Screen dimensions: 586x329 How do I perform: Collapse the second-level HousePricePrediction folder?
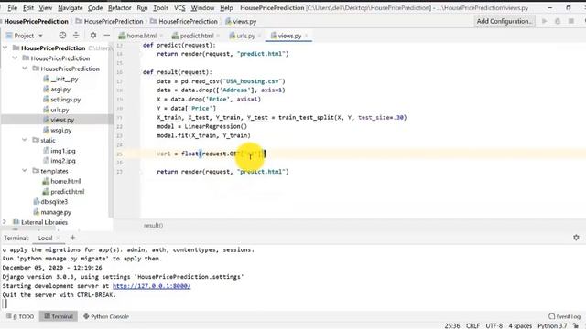point(15,58)
